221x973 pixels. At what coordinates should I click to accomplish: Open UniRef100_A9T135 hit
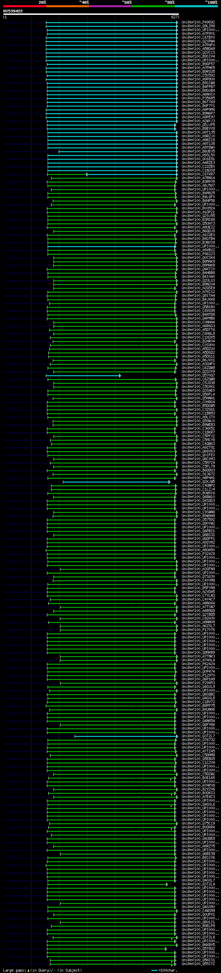pyautogui.click(x=198, y=132)
